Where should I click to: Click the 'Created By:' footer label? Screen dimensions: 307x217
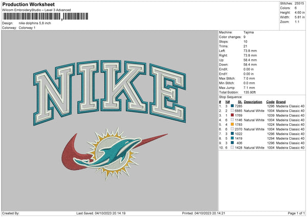click(x=11, y=213)
